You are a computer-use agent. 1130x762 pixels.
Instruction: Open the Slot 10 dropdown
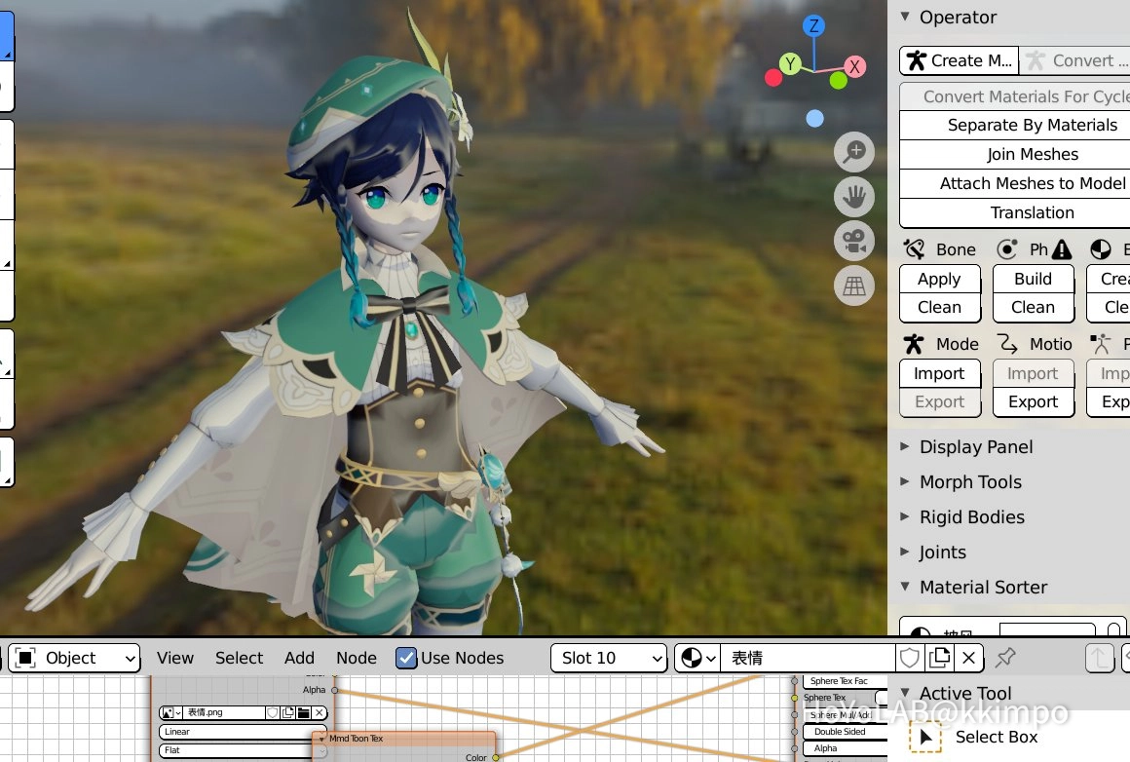609,658
